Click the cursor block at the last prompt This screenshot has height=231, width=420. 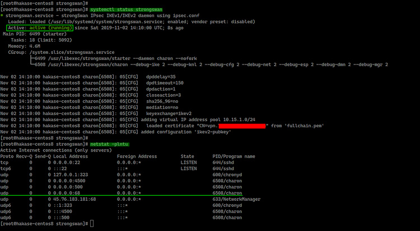(x=92, y=224)
